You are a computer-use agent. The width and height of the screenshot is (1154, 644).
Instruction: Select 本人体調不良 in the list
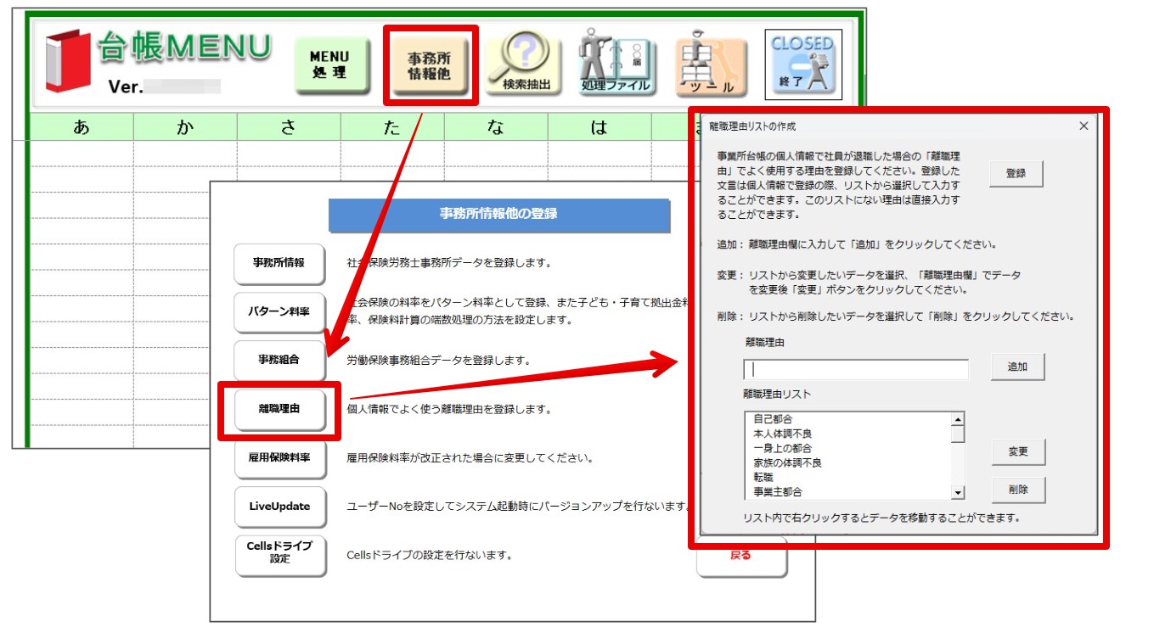point(847,434)
